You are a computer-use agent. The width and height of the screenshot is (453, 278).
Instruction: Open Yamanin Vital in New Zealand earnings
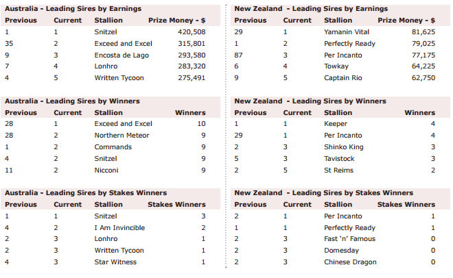(347, 32)
